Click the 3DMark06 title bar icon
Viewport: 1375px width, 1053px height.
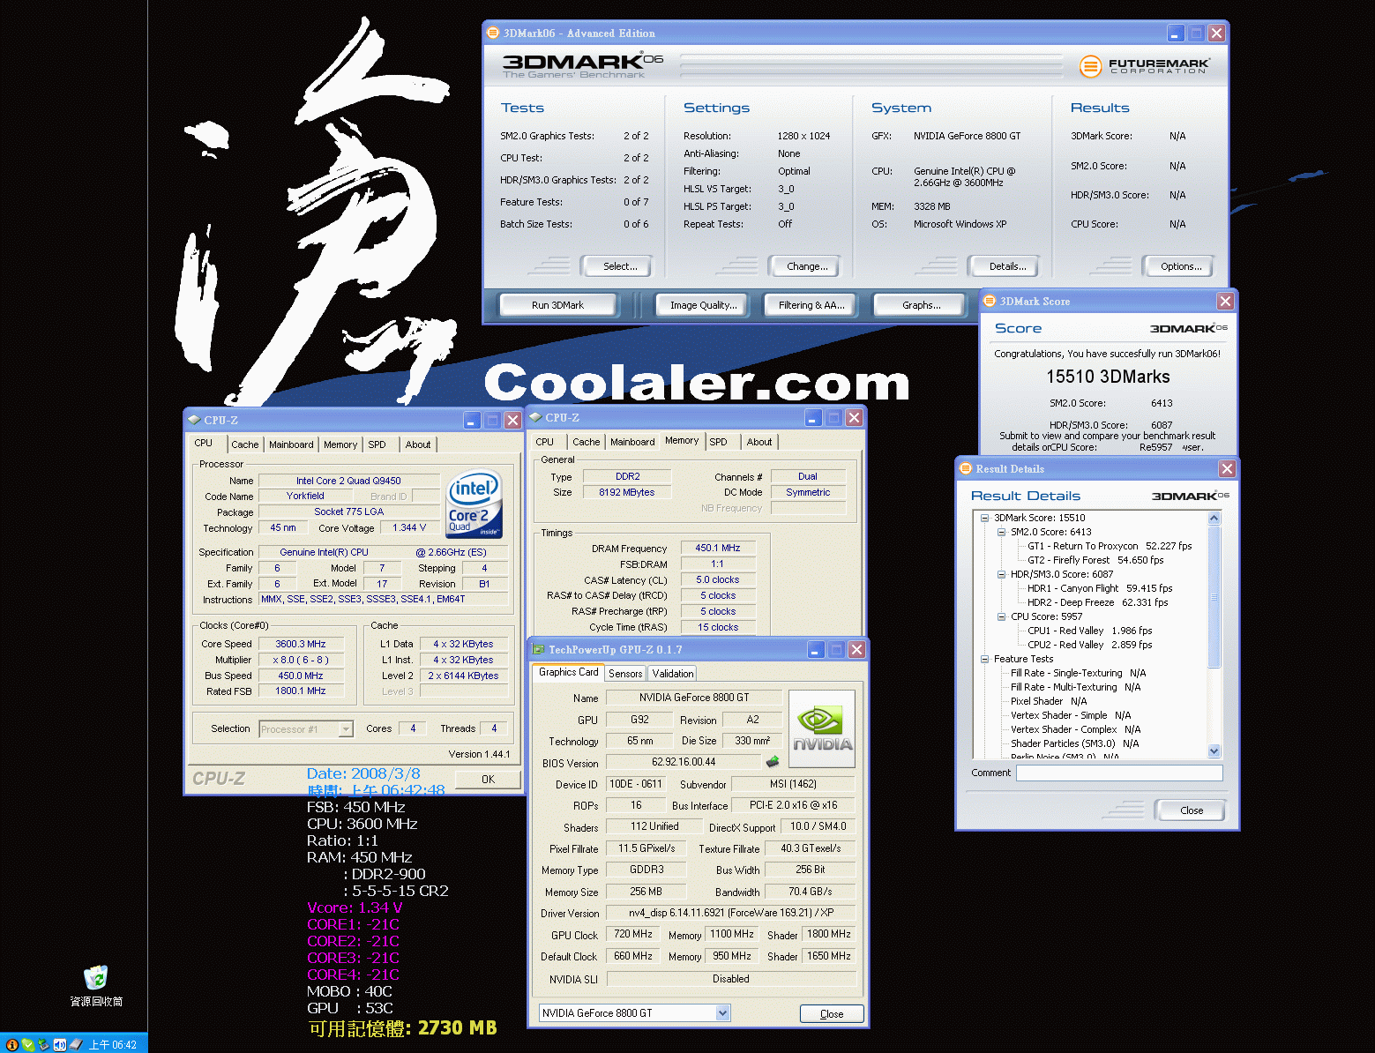pyautogui.click(x=493, y=33)
